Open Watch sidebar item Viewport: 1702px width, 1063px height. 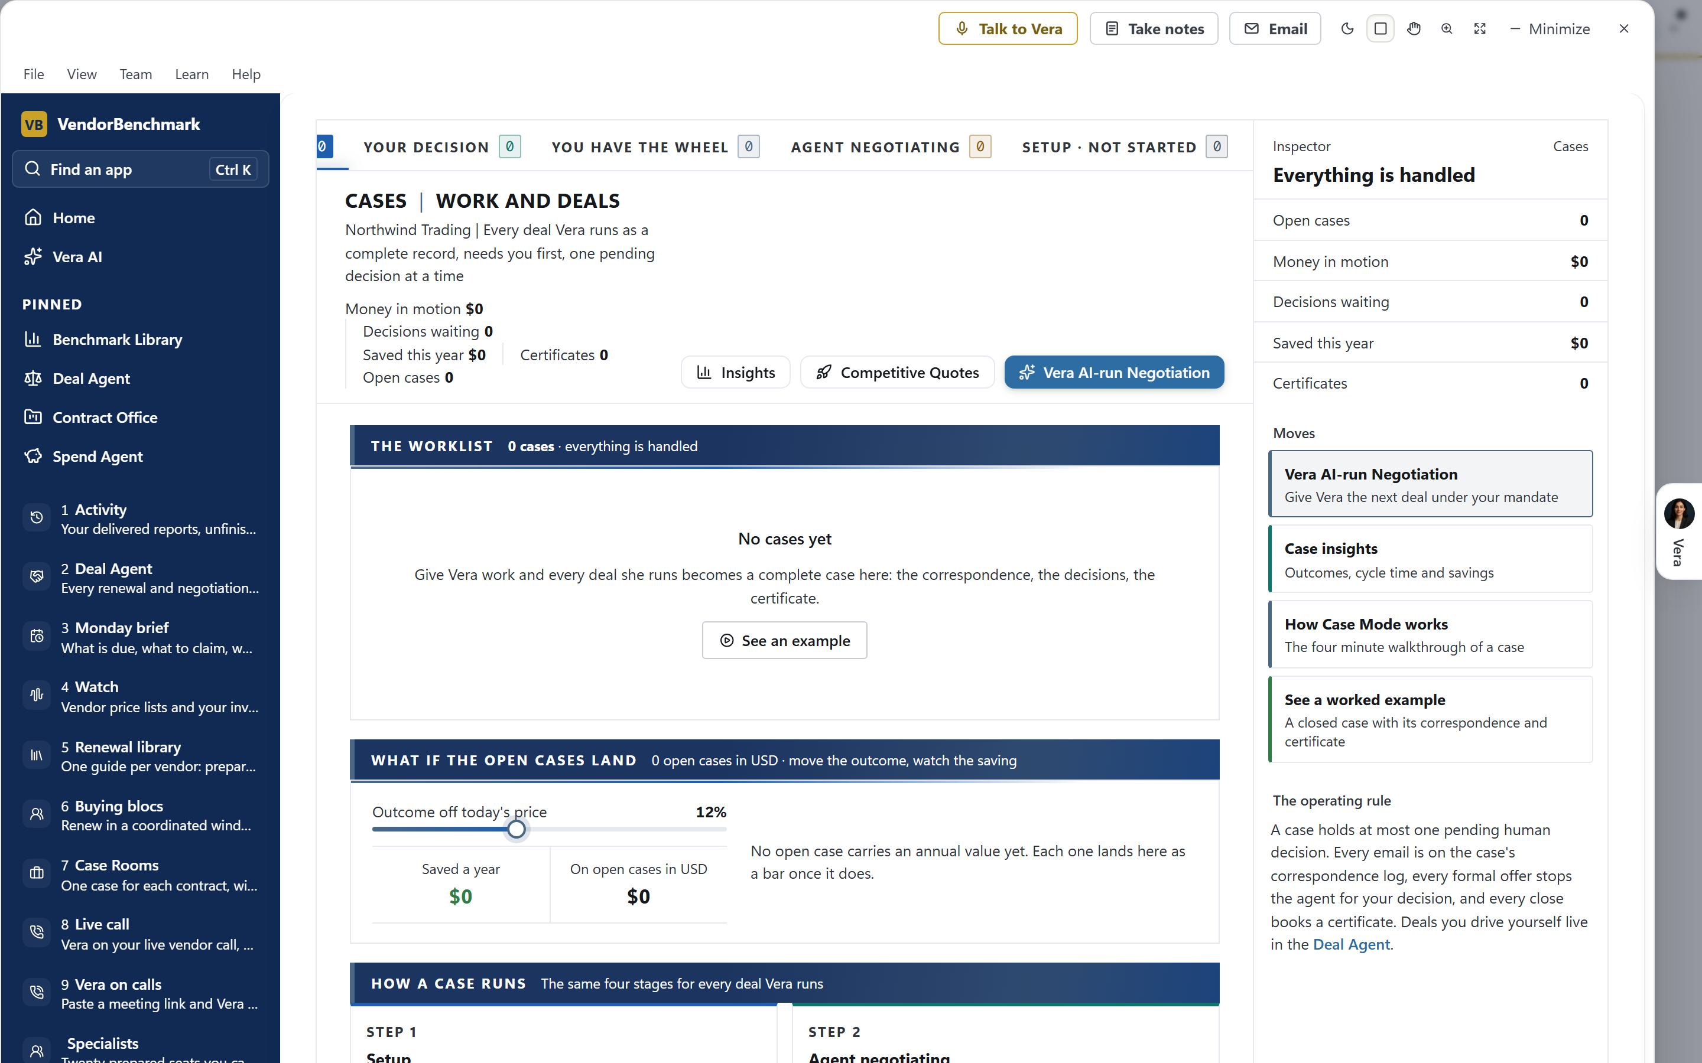point(141,697)
